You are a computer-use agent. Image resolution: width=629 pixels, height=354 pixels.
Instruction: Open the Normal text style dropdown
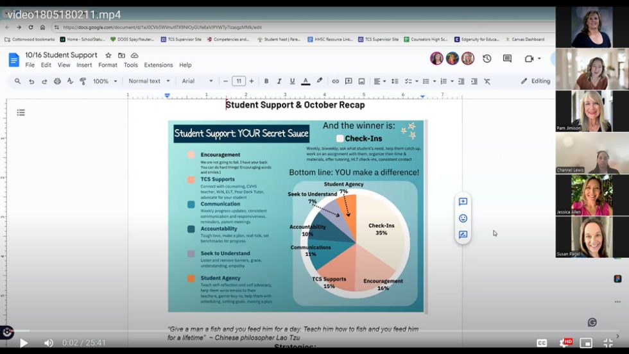click(149, 81)
